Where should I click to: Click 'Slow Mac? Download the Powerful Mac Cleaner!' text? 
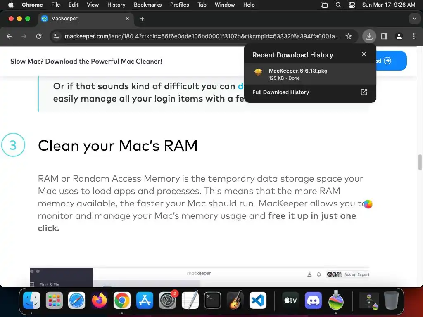pyautogui.click(x=86, y=61)
